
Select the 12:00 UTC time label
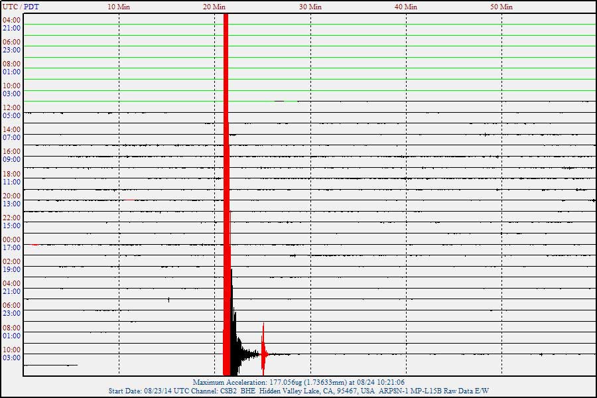click(11, 107)
